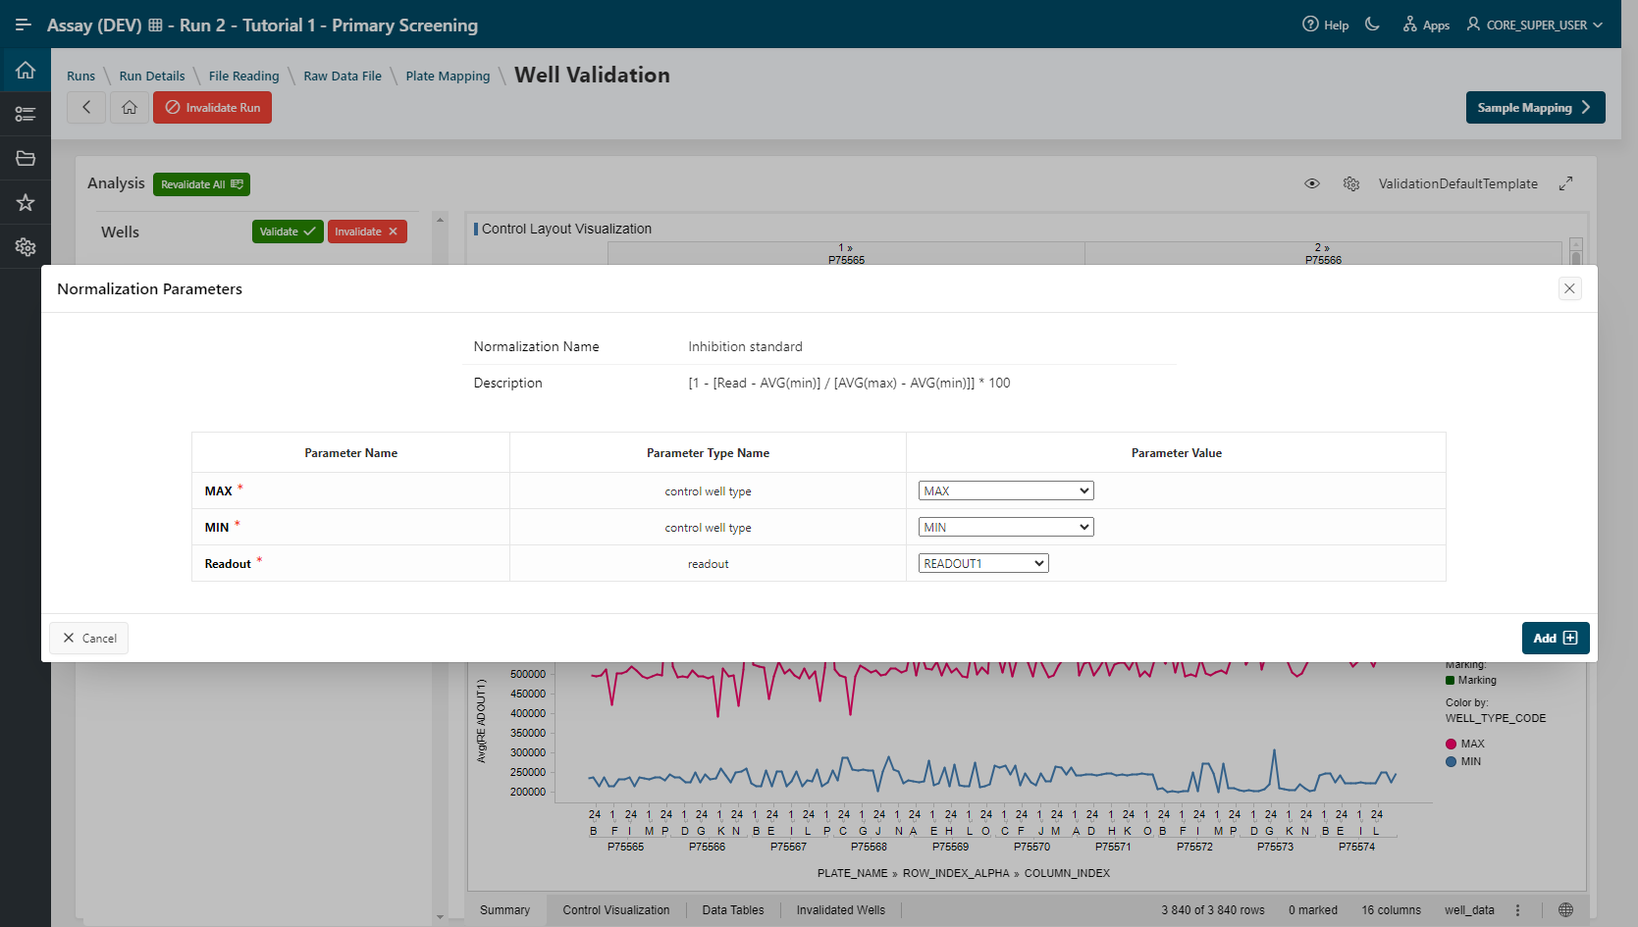Switch to the Data Tables tab
Screen dimensions: 1638x927
pos(733,910)
